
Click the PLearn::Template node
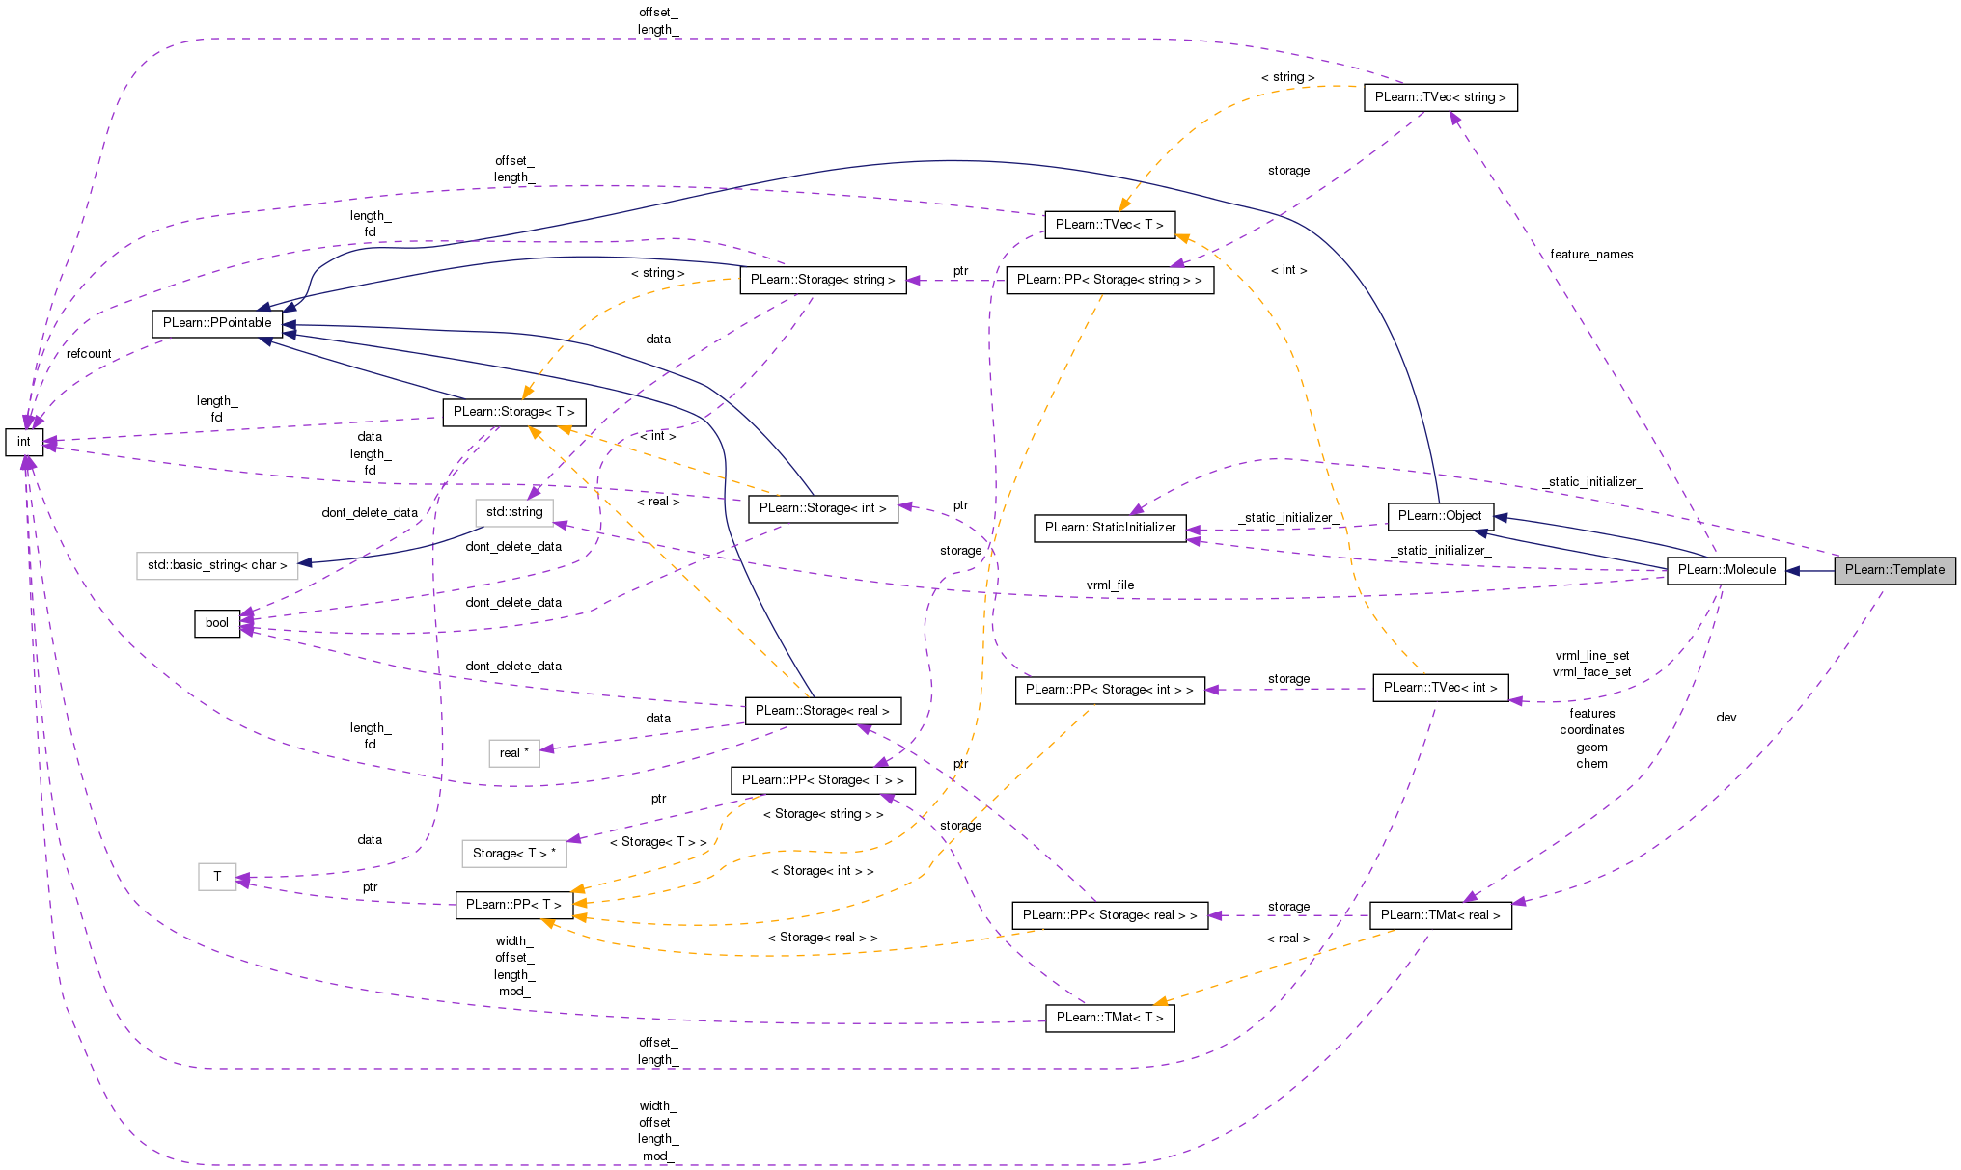[x=1894, y=570]
